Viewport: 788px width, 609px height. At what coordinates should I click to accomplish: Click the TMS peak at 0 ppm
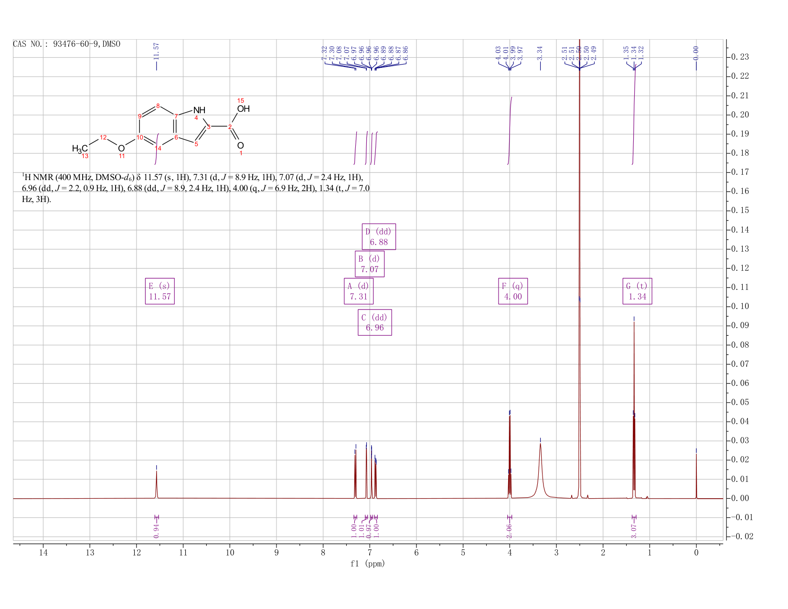pos(696,475)
